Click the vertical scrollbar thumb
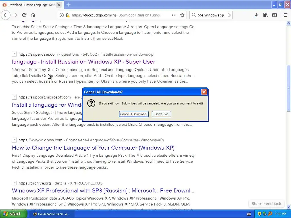This screenshot has height=218, width=291. pyautogui.click(x=288, y=88)
